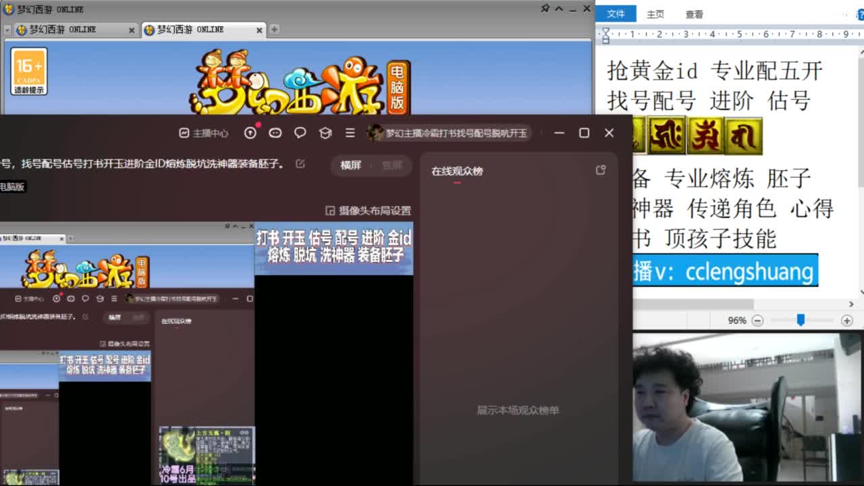The image size is (864, 486).
Task: Click the text 传递角色 心得
Action: click(x=760, y=209)
